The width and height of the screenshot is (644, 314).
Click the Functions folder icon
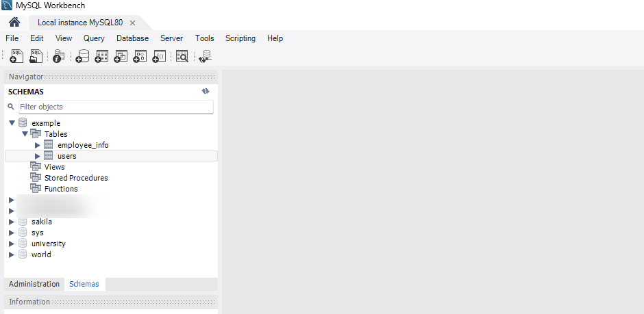pyautogui.click(x=36, y=189)
